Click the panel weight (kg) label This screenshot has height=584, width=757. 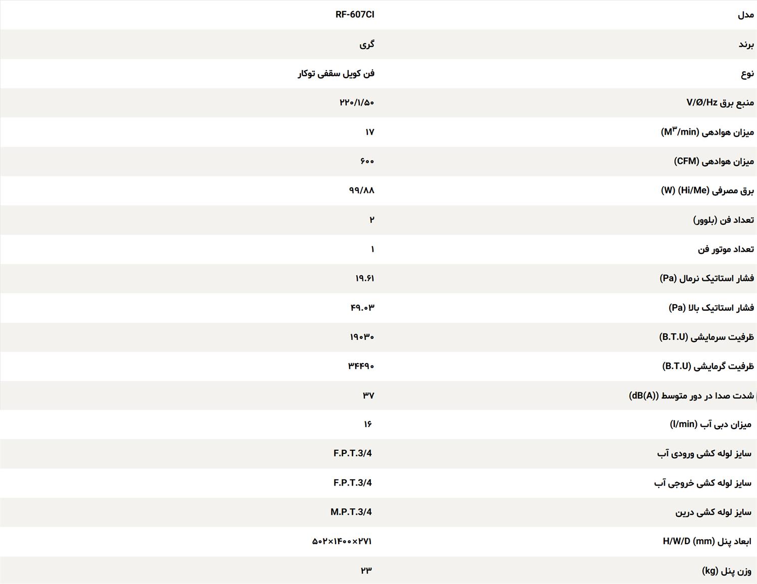726,571
